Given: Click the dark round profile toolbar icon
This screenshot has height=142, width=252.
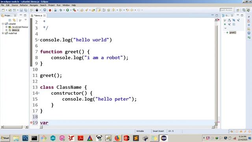Looking at the screenshot, I should click(x=37, y=10).
